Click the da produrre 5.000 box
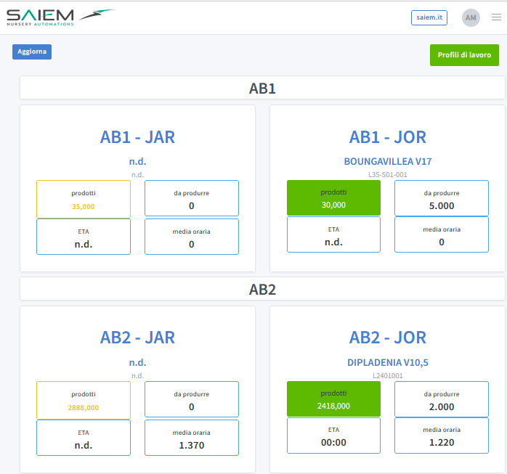 pyautogui.click(x=442, y=199)
